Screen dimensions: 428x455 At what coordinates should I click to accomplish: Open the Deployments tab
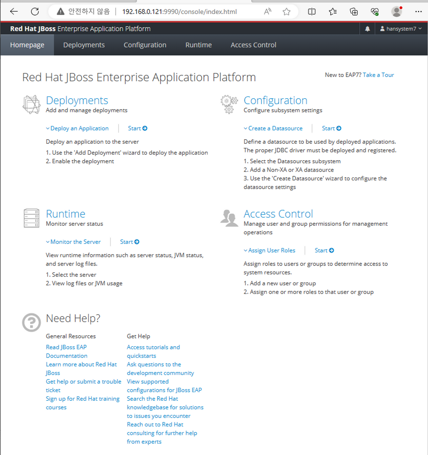point(84,45)
